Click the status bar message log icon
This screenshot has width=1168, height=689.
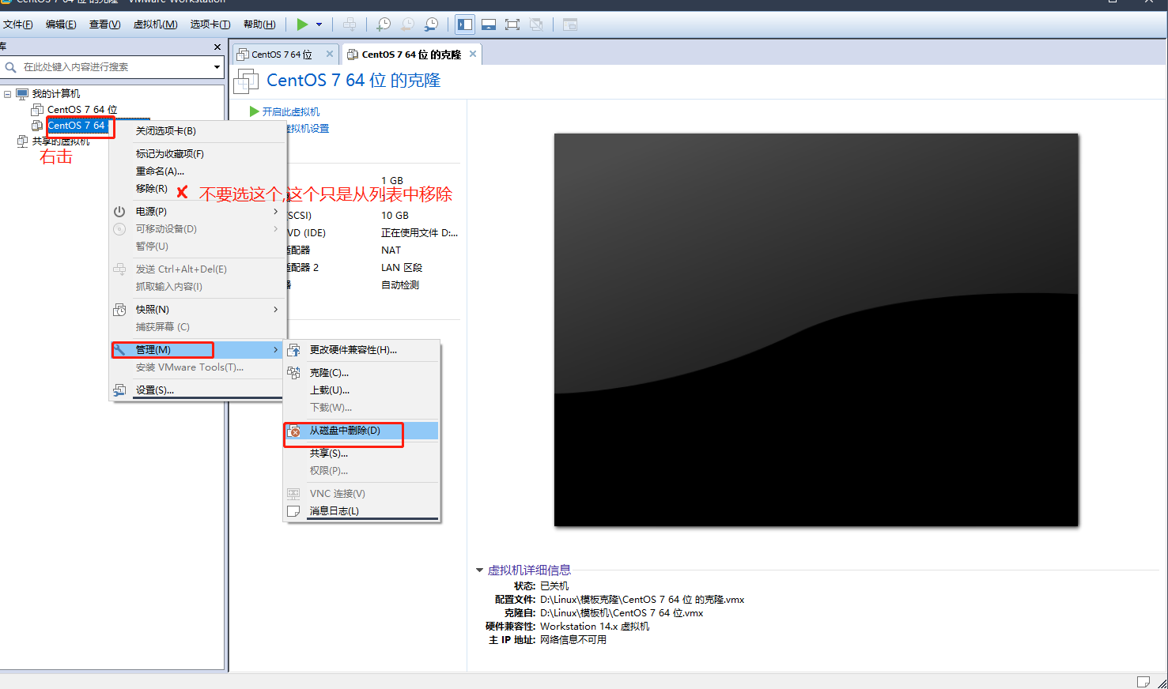1143,682
